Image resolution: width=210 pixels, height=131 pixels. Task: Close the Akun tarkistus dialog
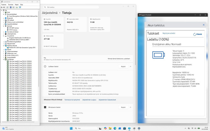pyautogui.click(x=204, y=25)
